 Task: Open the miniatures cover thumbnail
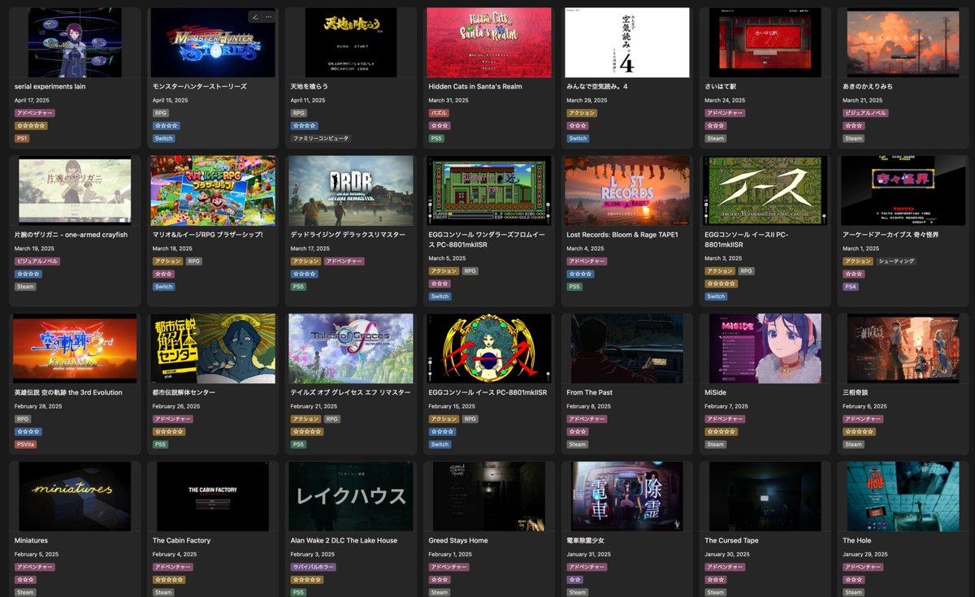coord(75,496)
